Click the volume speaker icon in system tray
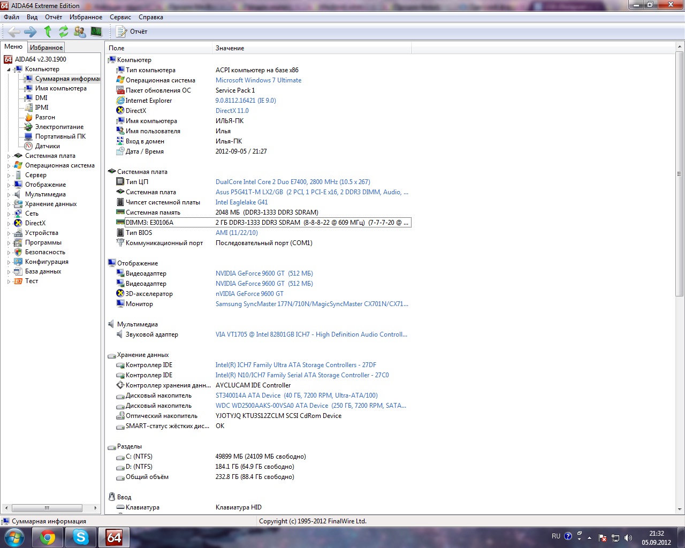The height and width of the screenshot is (548, 685). 628,537
